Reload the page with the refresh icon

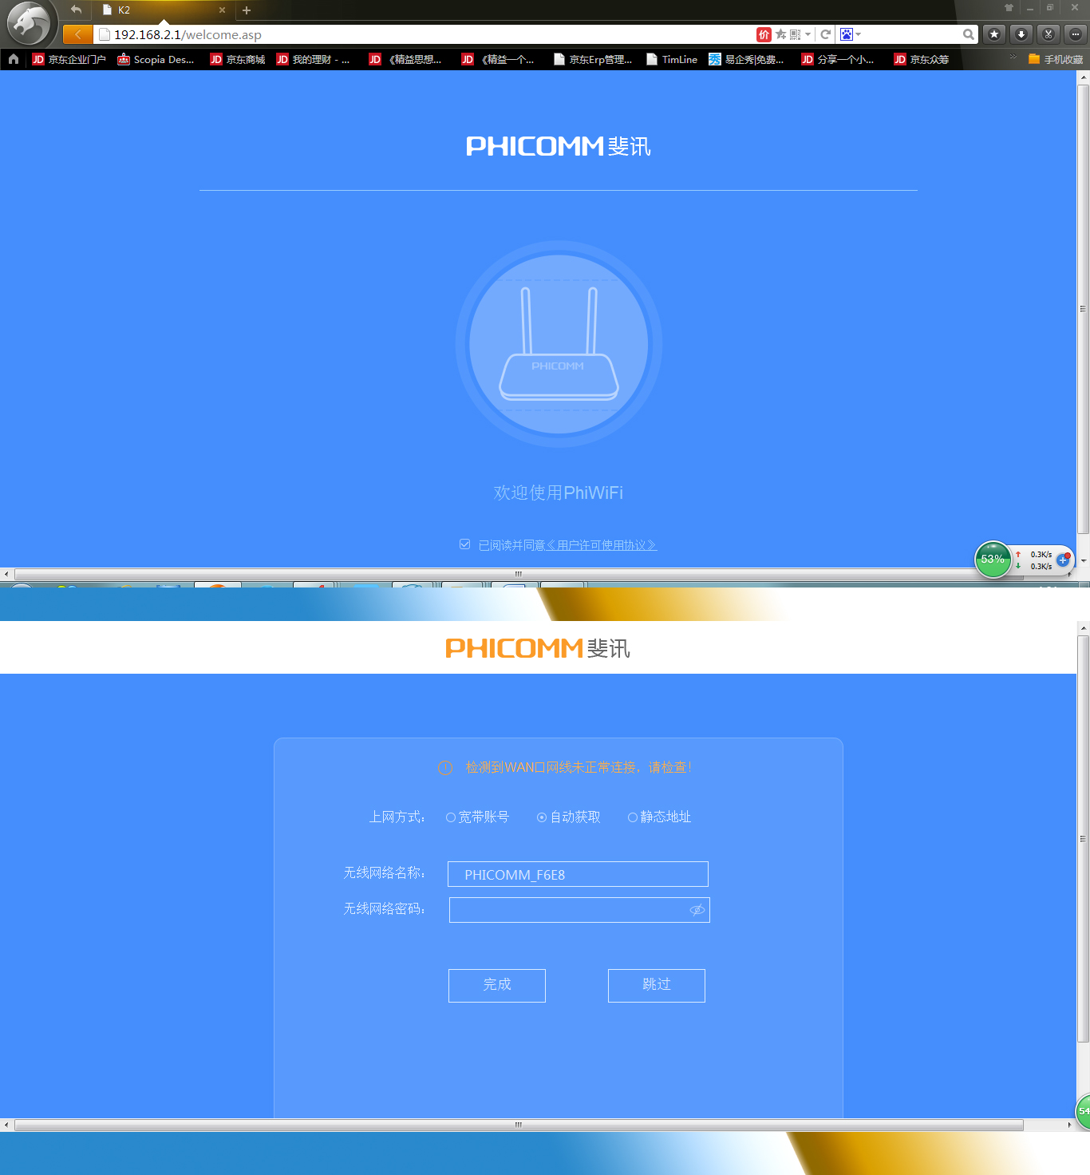[x=826, y=34]
